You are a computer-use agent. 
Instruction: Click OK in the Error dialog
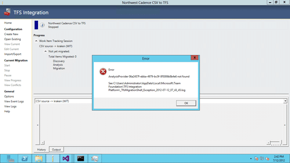[x=186, y=103]
